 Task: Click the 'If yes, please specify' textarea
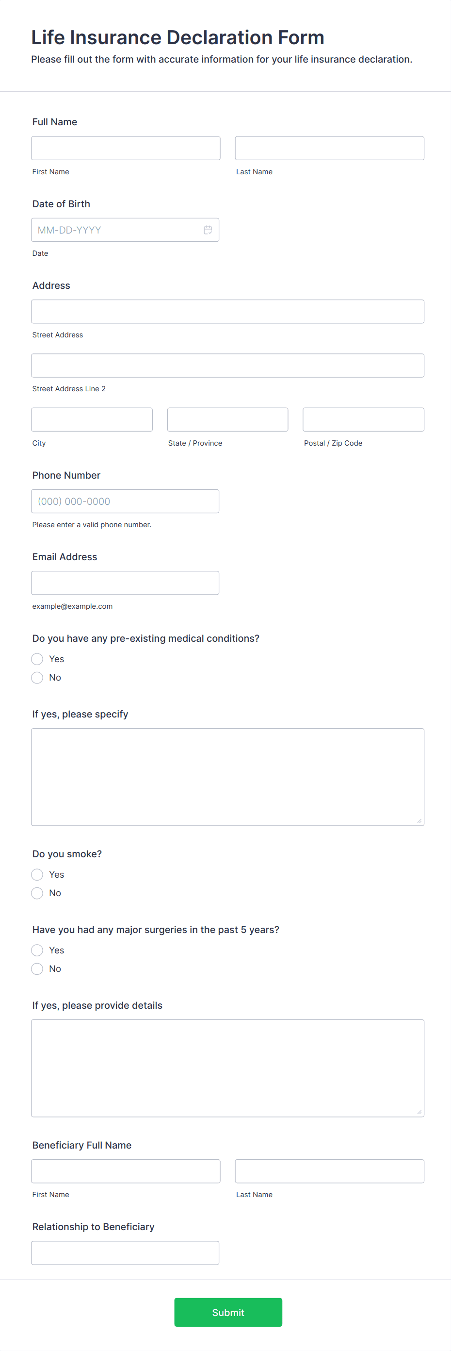click(x=227, y=776)
